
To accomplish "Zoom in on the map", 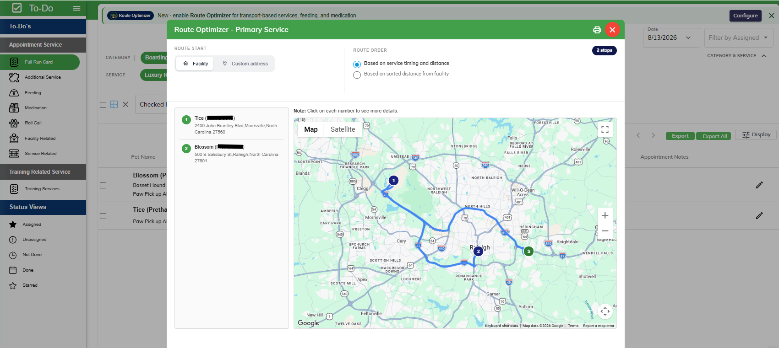I will (605, 215).
